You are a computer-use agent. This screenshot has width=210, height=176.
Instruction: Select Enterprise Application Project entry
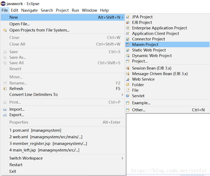pyautogui.click(x=167, y=28)
